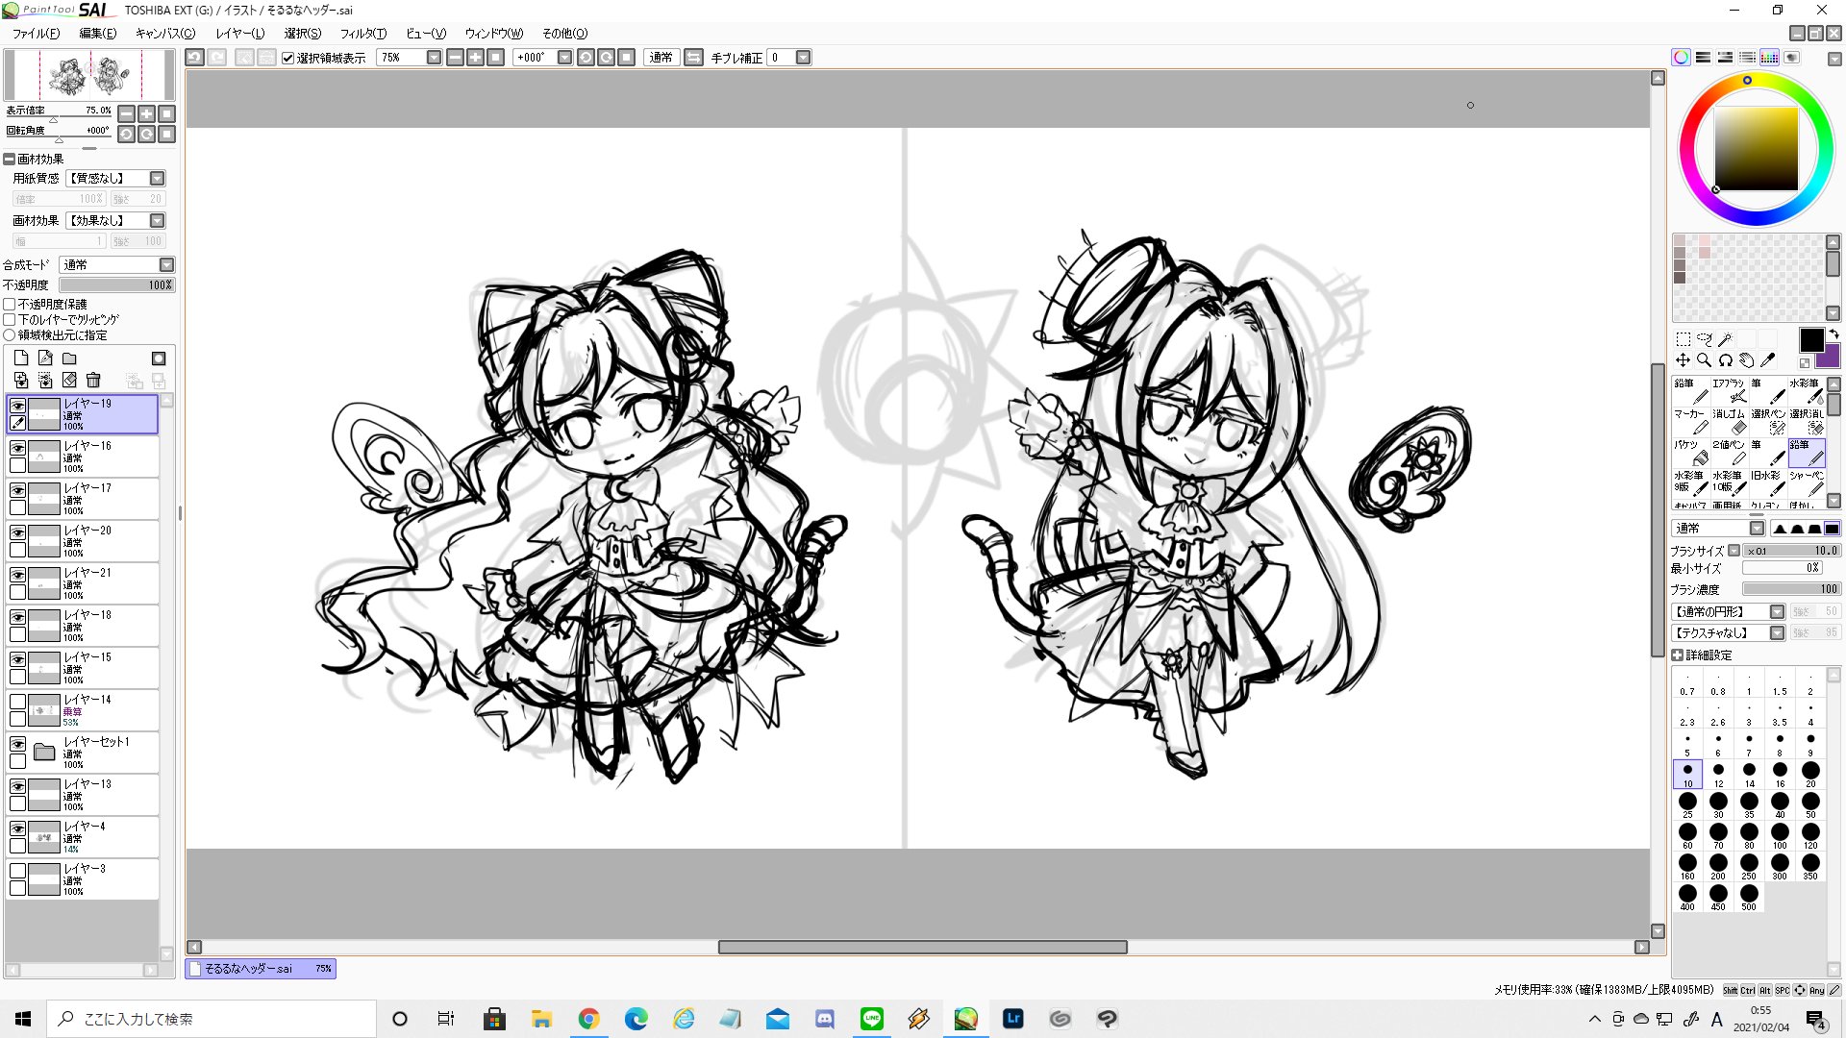Select the magic wand selection tool

point(1726,338)
